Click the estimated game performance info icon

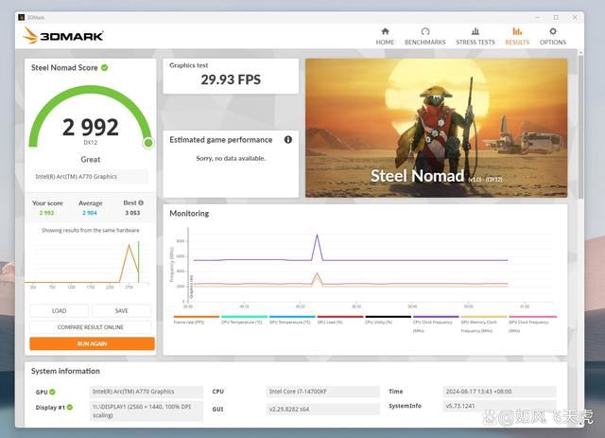click(288, 140)
